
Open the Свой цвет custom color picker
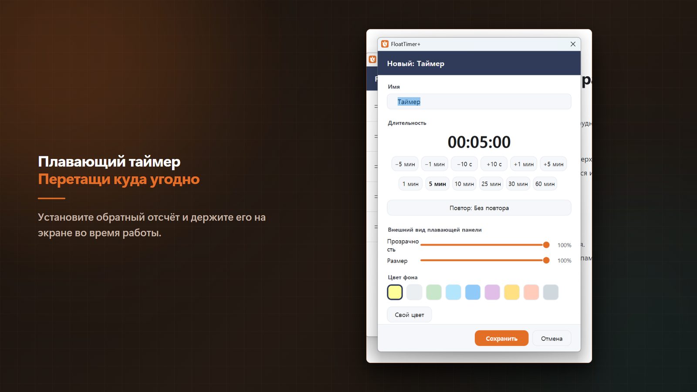409,315
